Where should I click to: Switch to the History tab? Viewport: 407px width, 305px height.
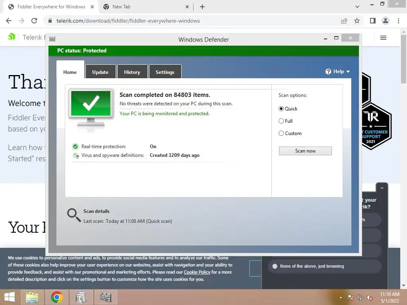tap(132, 72)
